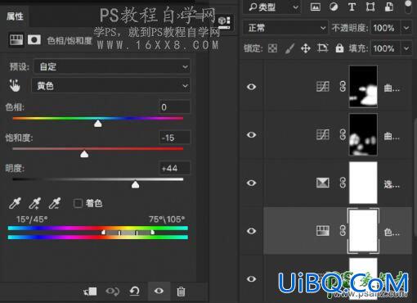Hide the second curves layer
This screenshot has width=417, height=303.
(x=251, y=135)
